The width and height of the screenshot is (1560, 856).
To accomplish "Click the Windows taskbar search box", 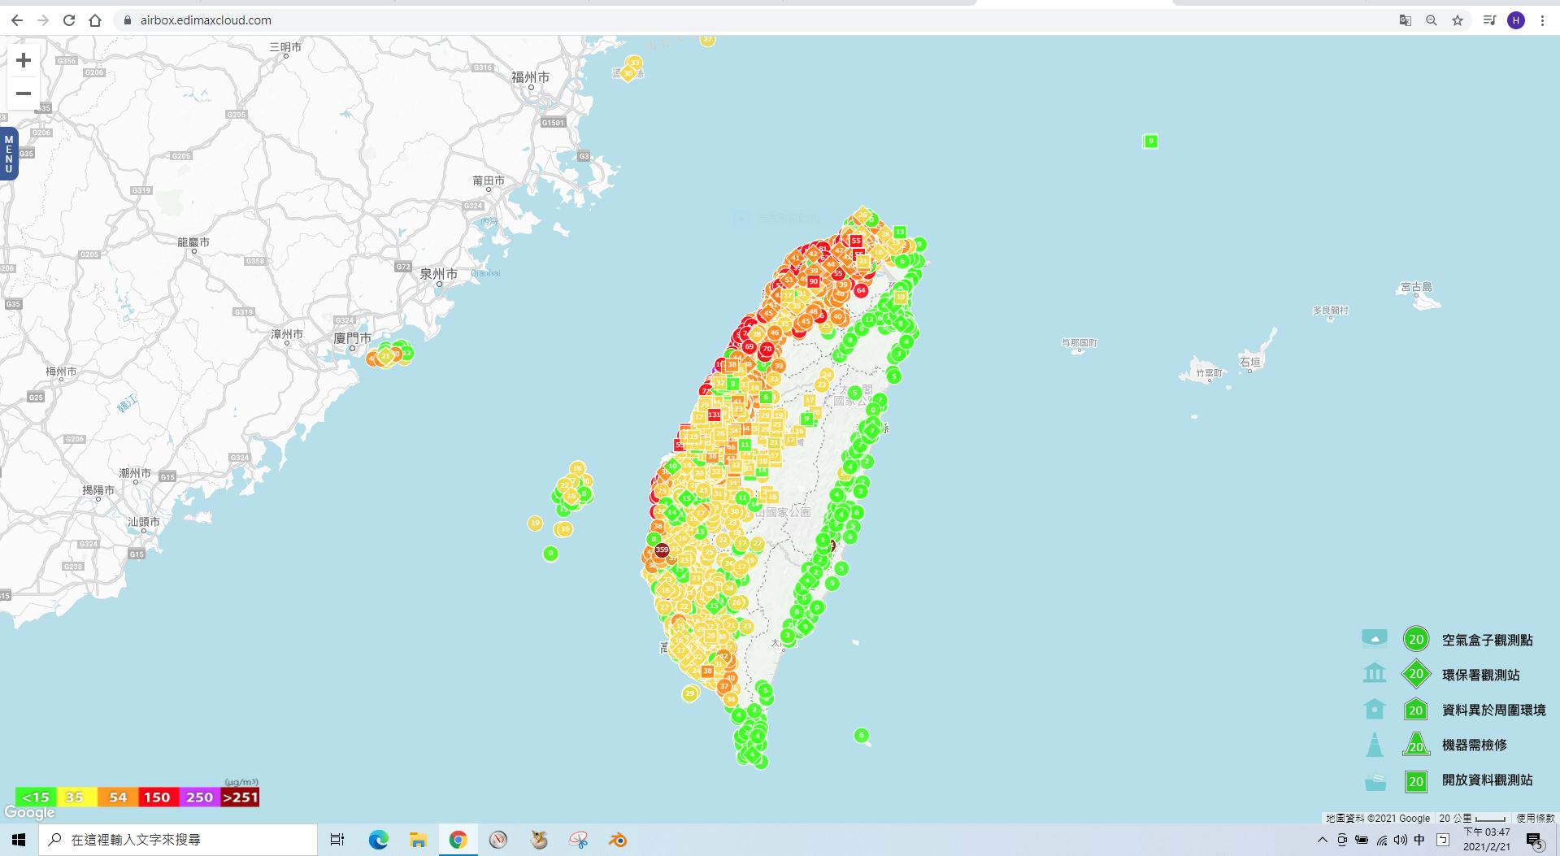I will tap(177, 840).
